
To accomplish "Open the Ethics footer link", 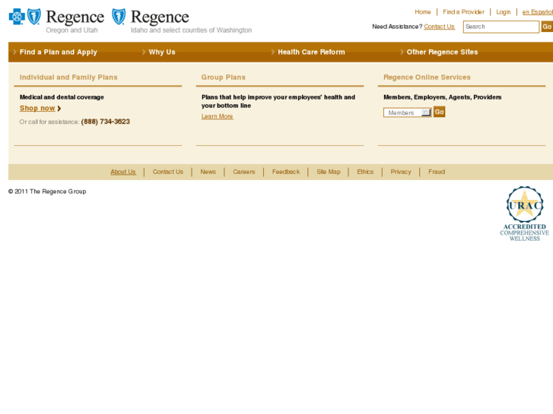I will [365, 172].
